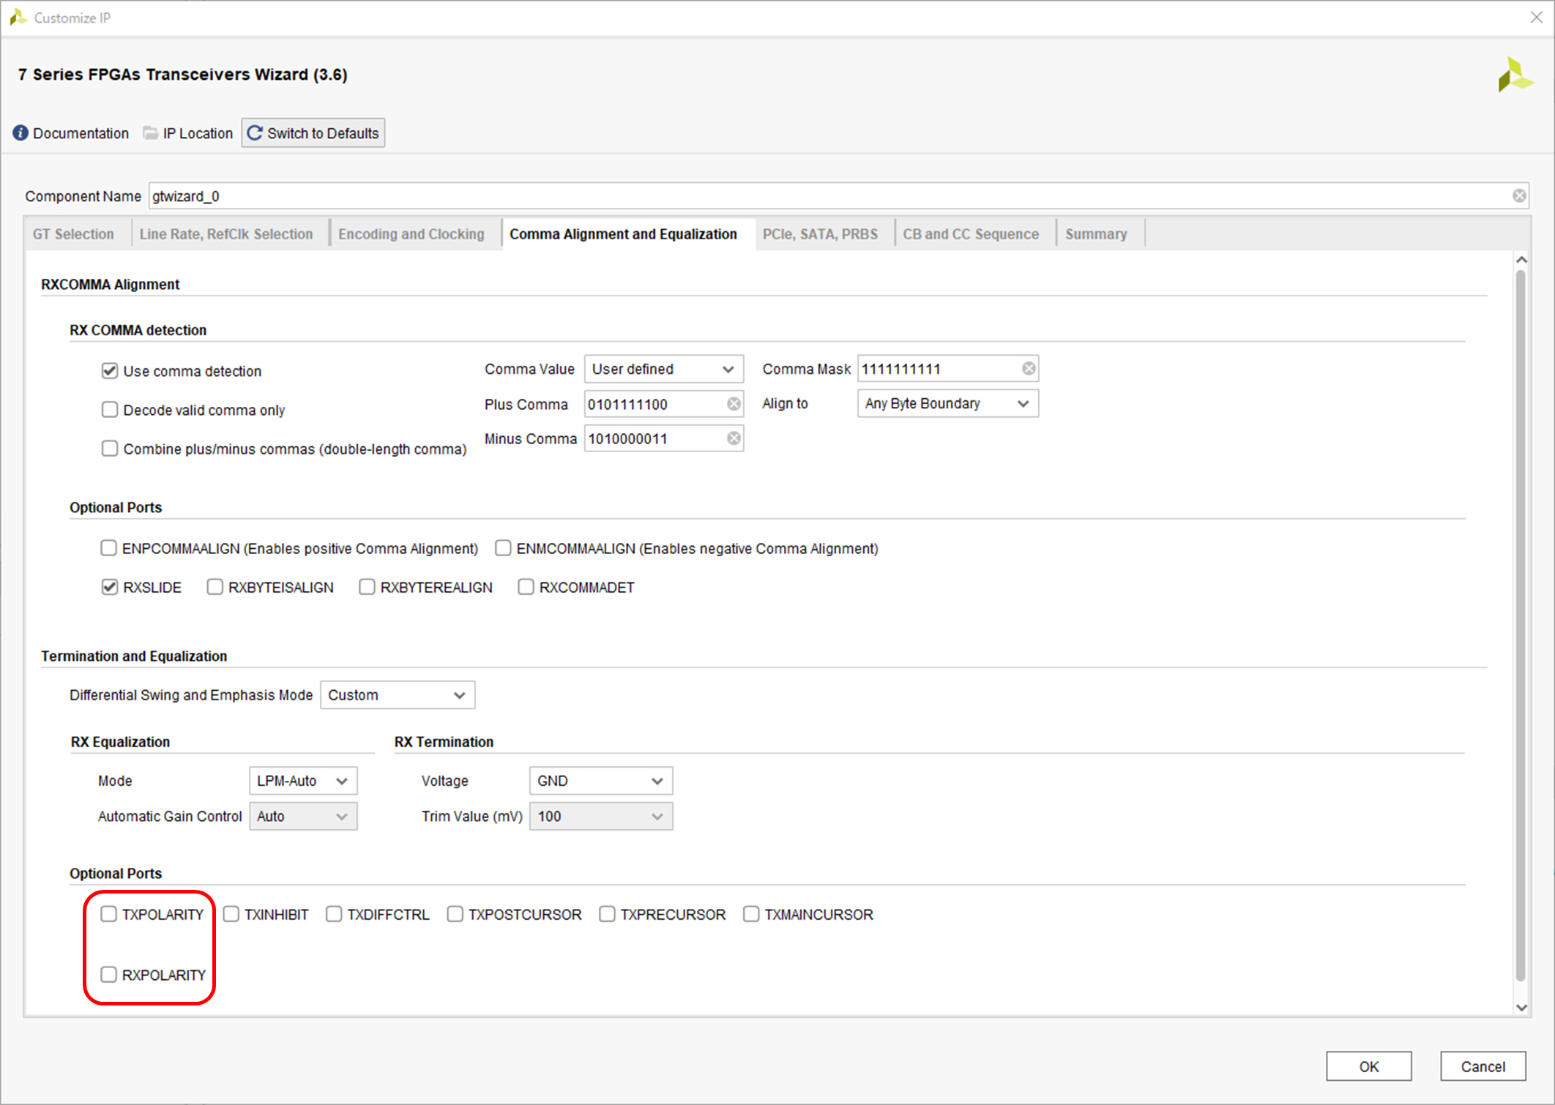
Task: Enable TXMAINCURSOR port
Action: point(751,914)
